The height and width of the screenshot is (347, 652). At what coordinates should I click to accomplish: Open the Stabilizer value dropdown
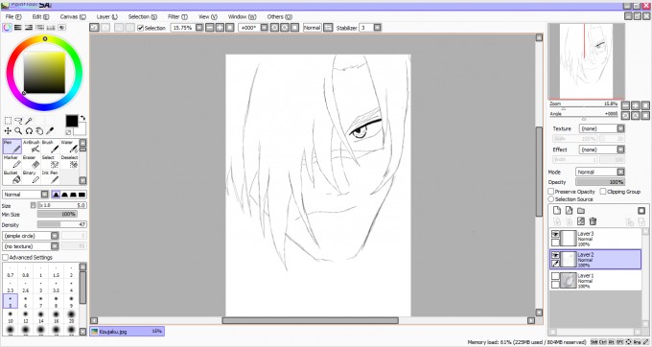pyautogui.click(x=377, y=28)
